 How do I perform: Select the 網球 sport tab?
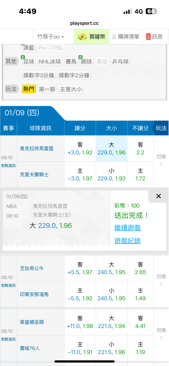[x=86, y=61]
